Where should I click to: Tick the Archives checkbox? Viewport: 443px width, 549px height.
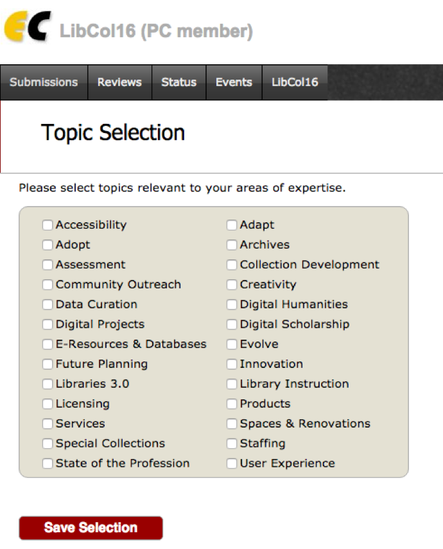click(x=232, y=245)
